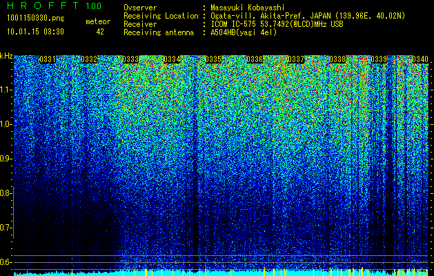Click the HROFFT 1.00 title text
Screen dimensions: 434x276
(x=55, y=6)
